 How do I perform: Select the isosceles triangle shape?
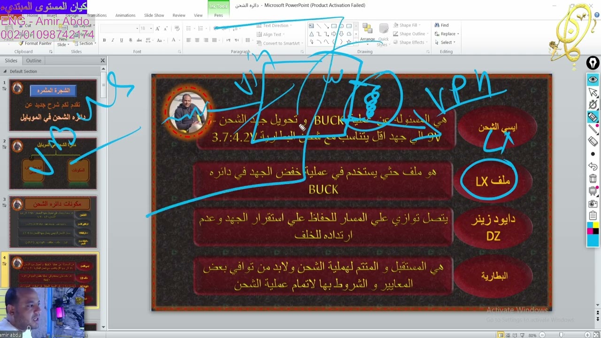pyautogui.click(x=311, y=34)
